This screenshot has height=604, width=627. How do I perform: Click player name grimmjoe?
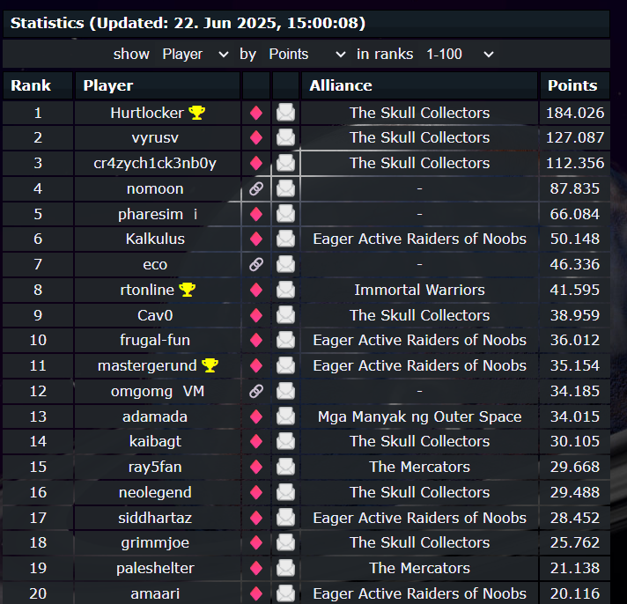click(155, 543)
